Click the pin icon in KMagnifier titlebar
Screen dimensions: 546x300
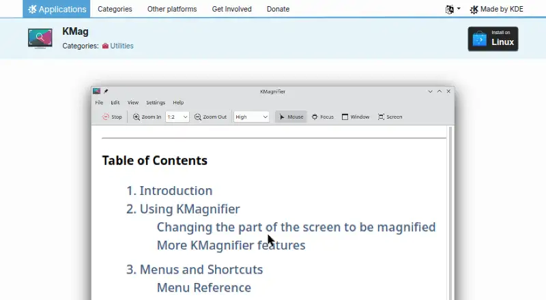point(106,91)
